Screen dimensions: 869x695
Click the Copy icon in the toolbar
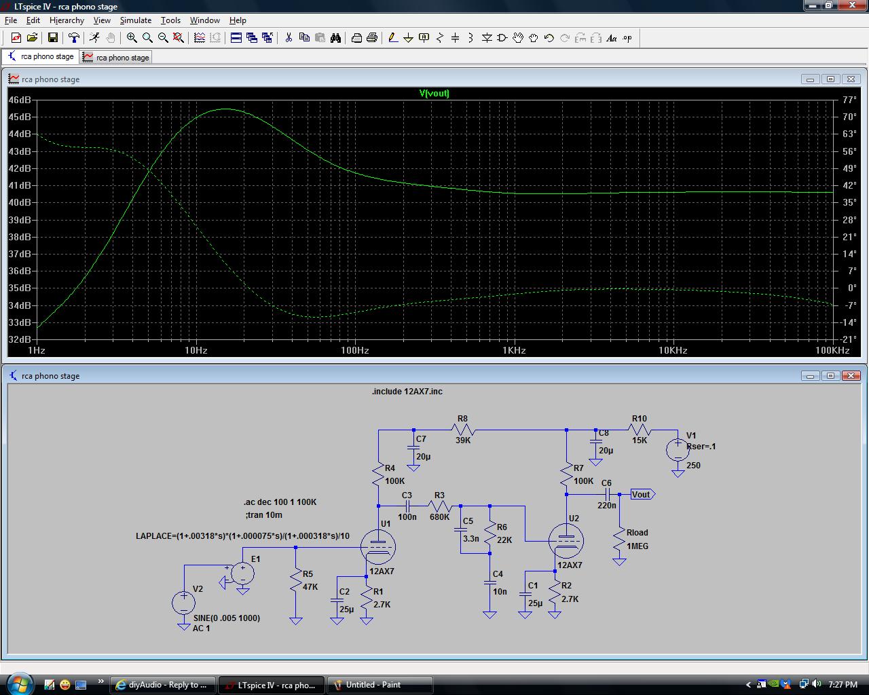point(304,38)
